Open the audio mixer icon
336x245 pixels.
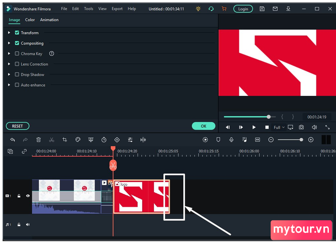click(x=244, y=140)
